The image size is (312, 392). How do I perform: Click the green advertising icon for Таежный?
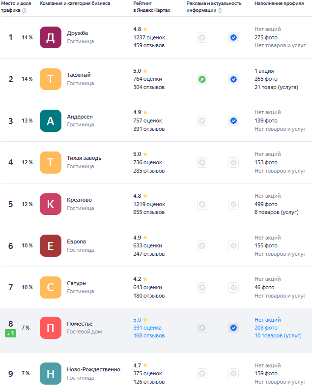click(x=202, y=79)
